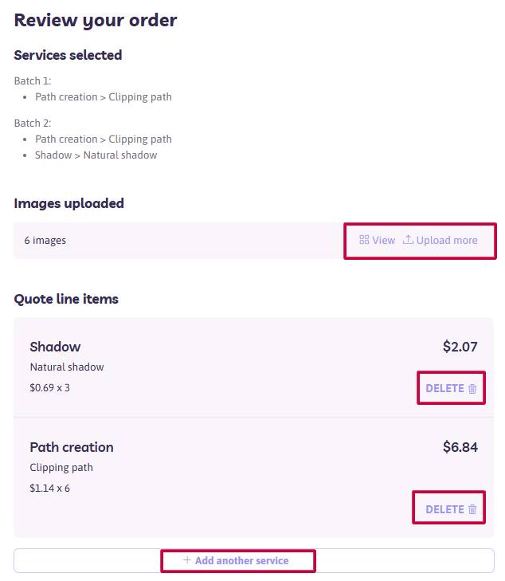Click the $6.84 Path creation price
Image resolution: width=505 pixels, height=581 pixels.
460,447
